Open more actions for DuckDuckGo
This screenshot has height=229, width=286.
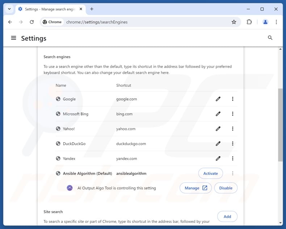pyautogui.click(x=232, y=144)
